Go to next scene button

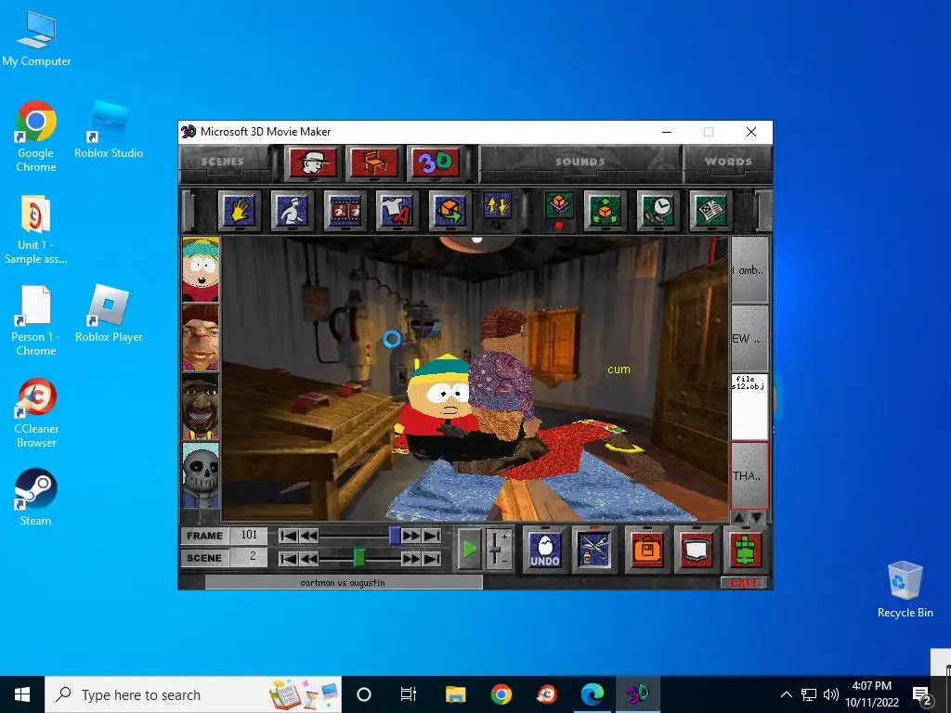pos(411,558)
